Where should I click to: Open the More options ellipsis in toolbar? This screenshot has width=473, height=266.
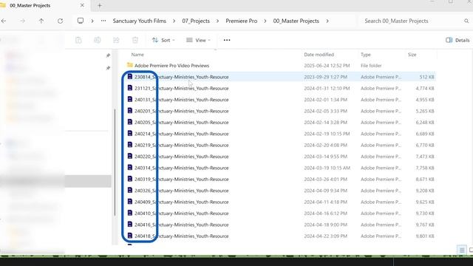pos(227,40)
